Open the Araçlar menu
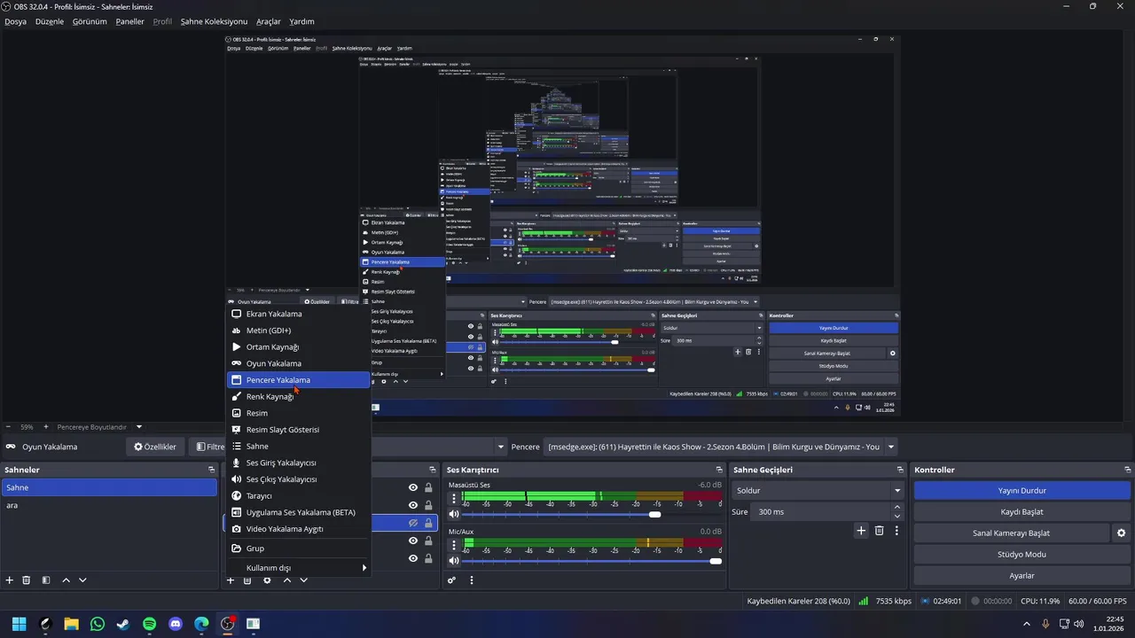Image resolution: width=1135 pixels, height=638 pixels. coord(269,21)
